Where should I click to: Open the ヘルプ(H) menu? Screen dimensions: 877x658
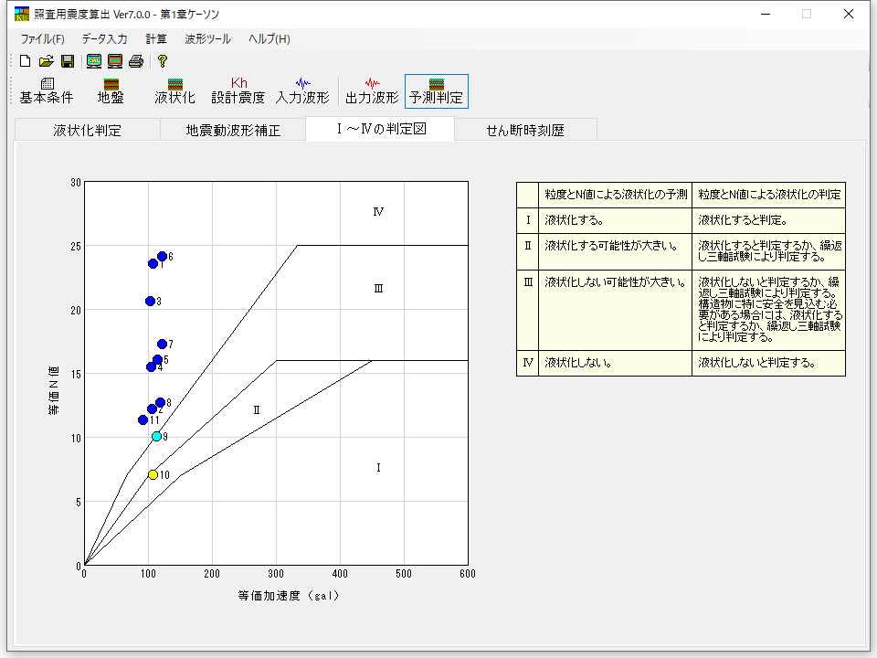(269, 39)
